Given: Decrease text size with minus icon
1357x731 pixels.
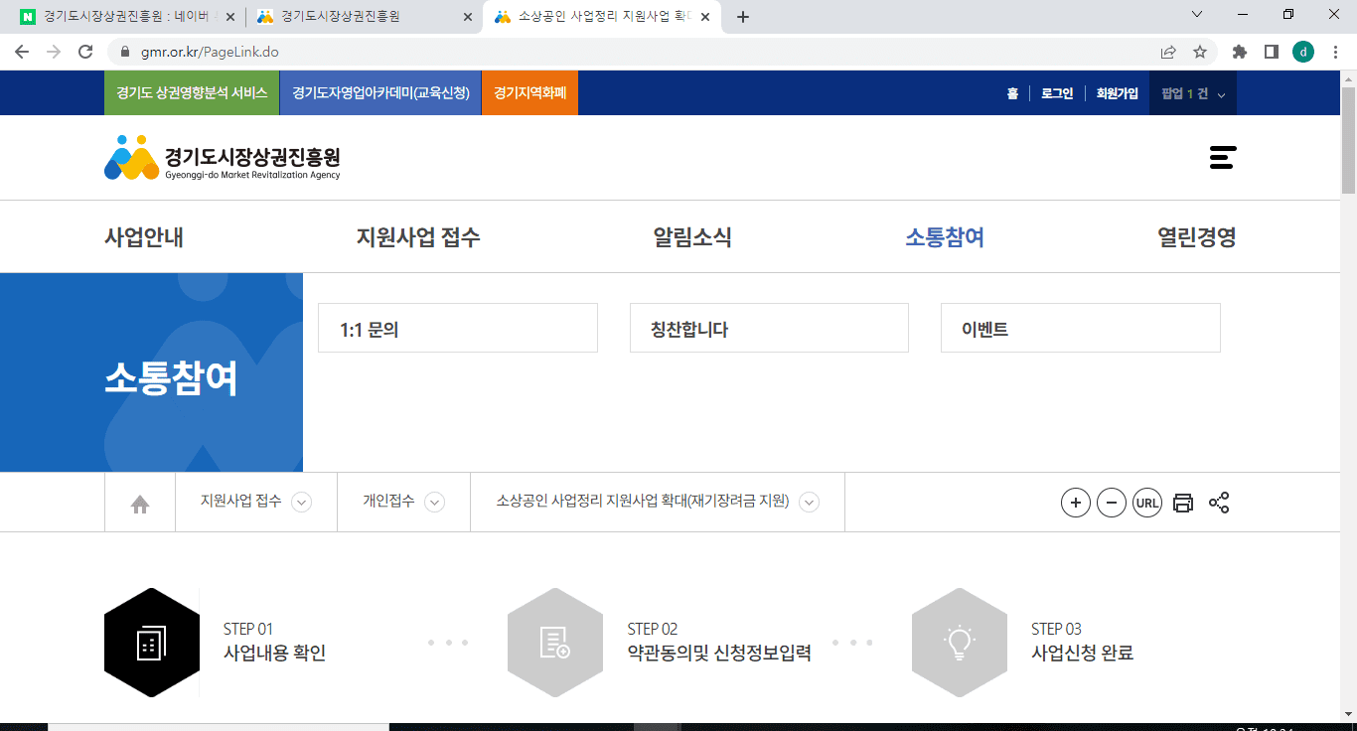Looking at the screenshot, I should tap(1112, 503).
